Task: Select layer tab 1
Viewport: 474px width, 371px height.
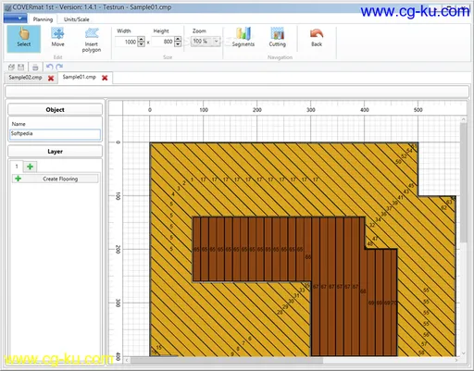Action: (17, 167)
